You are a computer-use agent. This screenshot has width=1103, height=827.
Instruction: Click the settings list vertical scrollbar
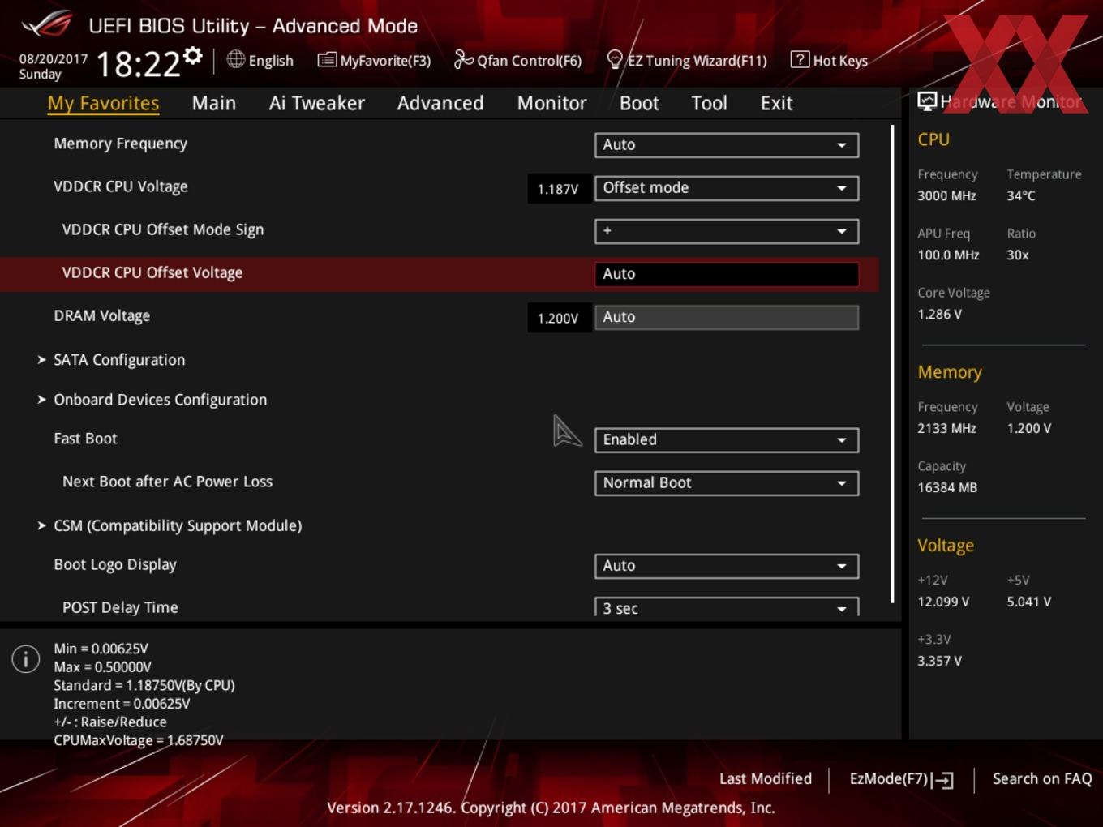tap(893, 364)
